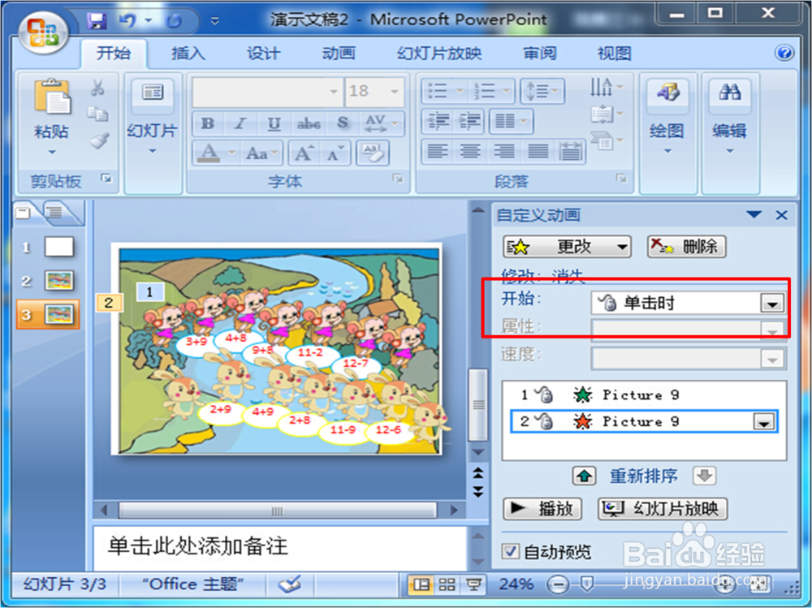Image resolution: width=812 pixels, height=608 pixels.
Task: Start Slide Show from task pane
Action: click(x=663, y=509)
